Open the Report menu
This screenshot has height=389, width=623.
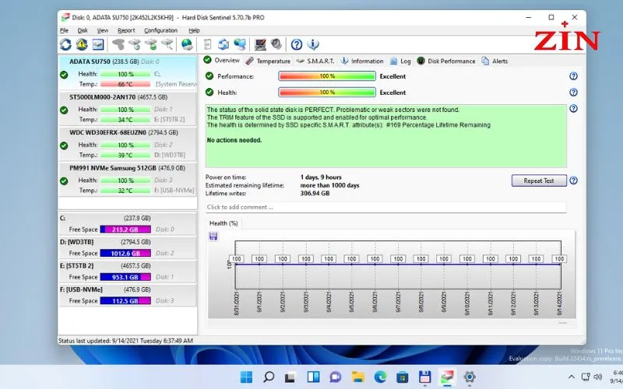[x=125, y=30]
